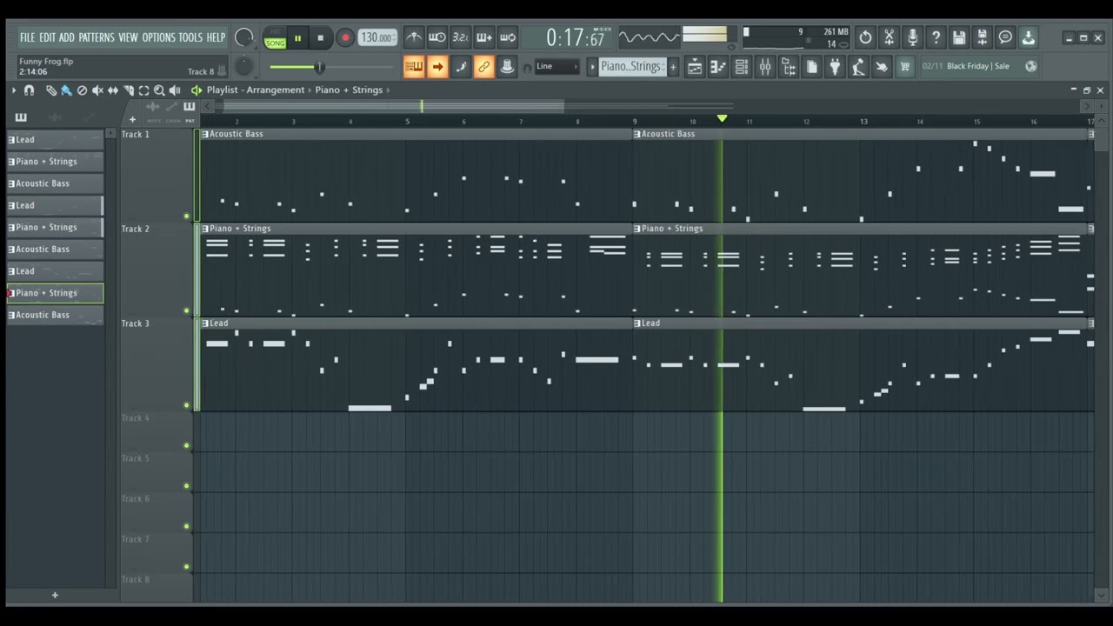Open the pattern selector arrow menu
The height and width of the screenshot is (626, 1113).
[593, 66]
